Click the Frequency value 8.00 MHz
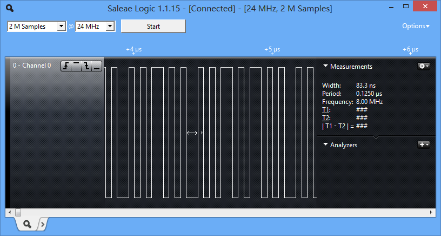The width and height of the screenshot is (441, 236). (x=369, y=102)
